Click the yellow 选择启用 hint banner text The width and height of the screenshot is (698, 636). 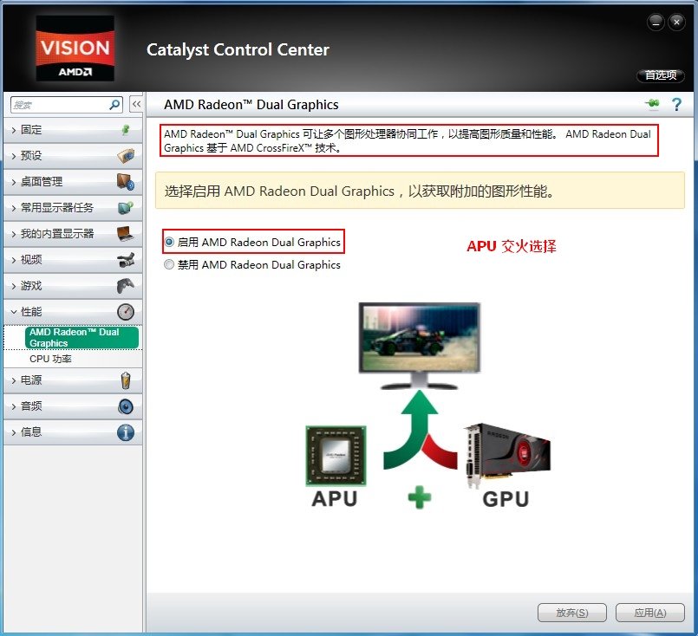(x=360, y=191)
